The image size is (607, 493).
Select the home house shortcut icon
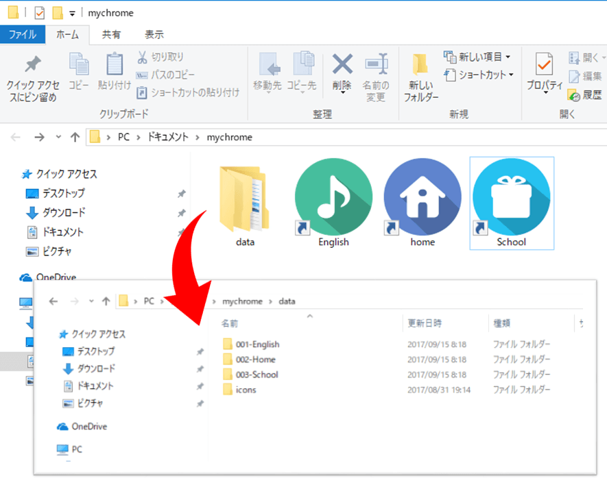click(422, 201)
